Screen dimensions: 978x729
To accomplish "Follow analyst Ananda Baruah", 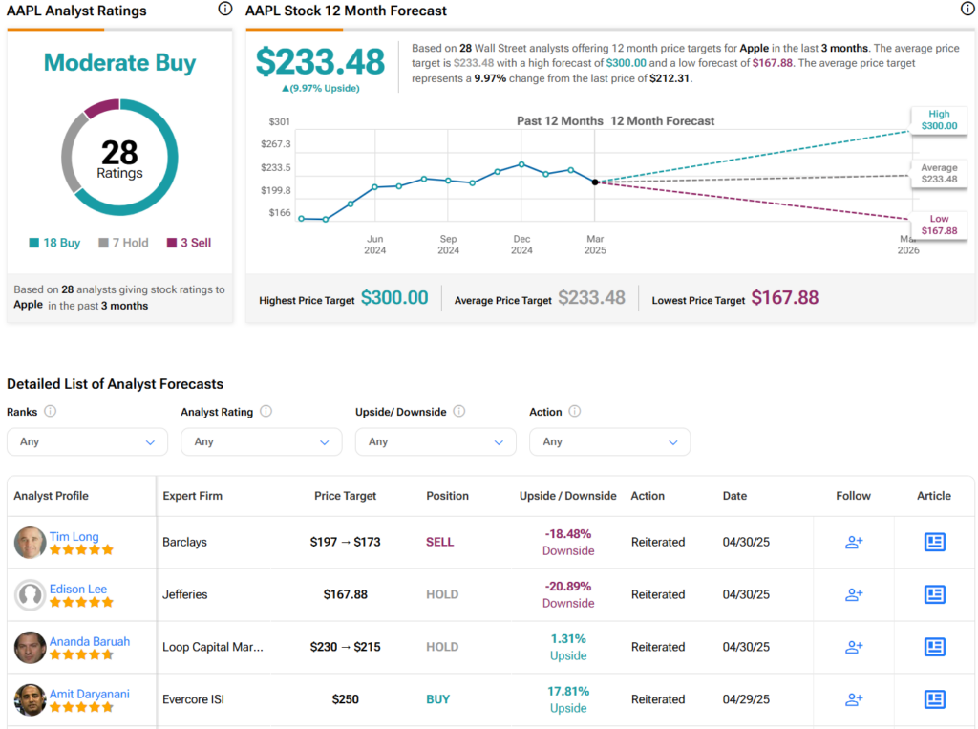I will click(x=853, y=647).
